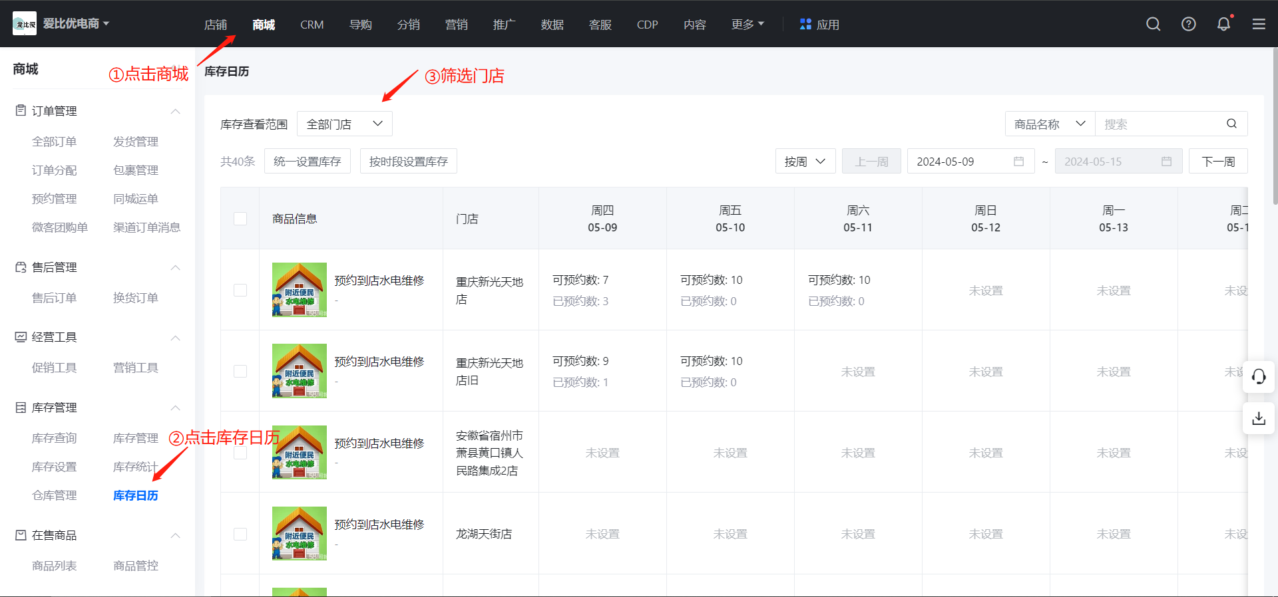Switch to the 分销 top navigation tab

(x=408, y=25)
